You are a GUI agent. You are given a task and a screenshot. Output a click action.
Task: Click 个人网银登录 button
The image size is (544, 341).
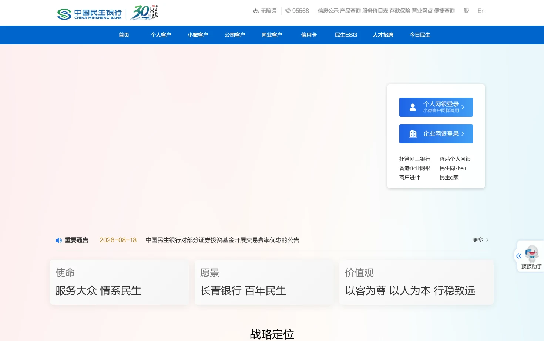tap(436, 107)
